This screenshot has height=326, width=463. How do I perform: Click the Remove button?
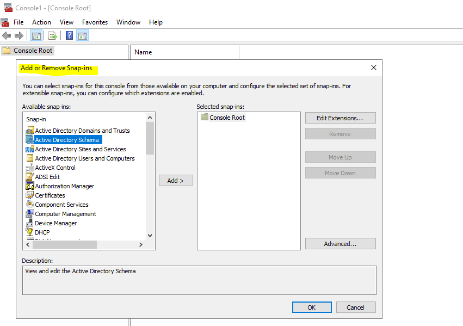(x=341, y=134)
